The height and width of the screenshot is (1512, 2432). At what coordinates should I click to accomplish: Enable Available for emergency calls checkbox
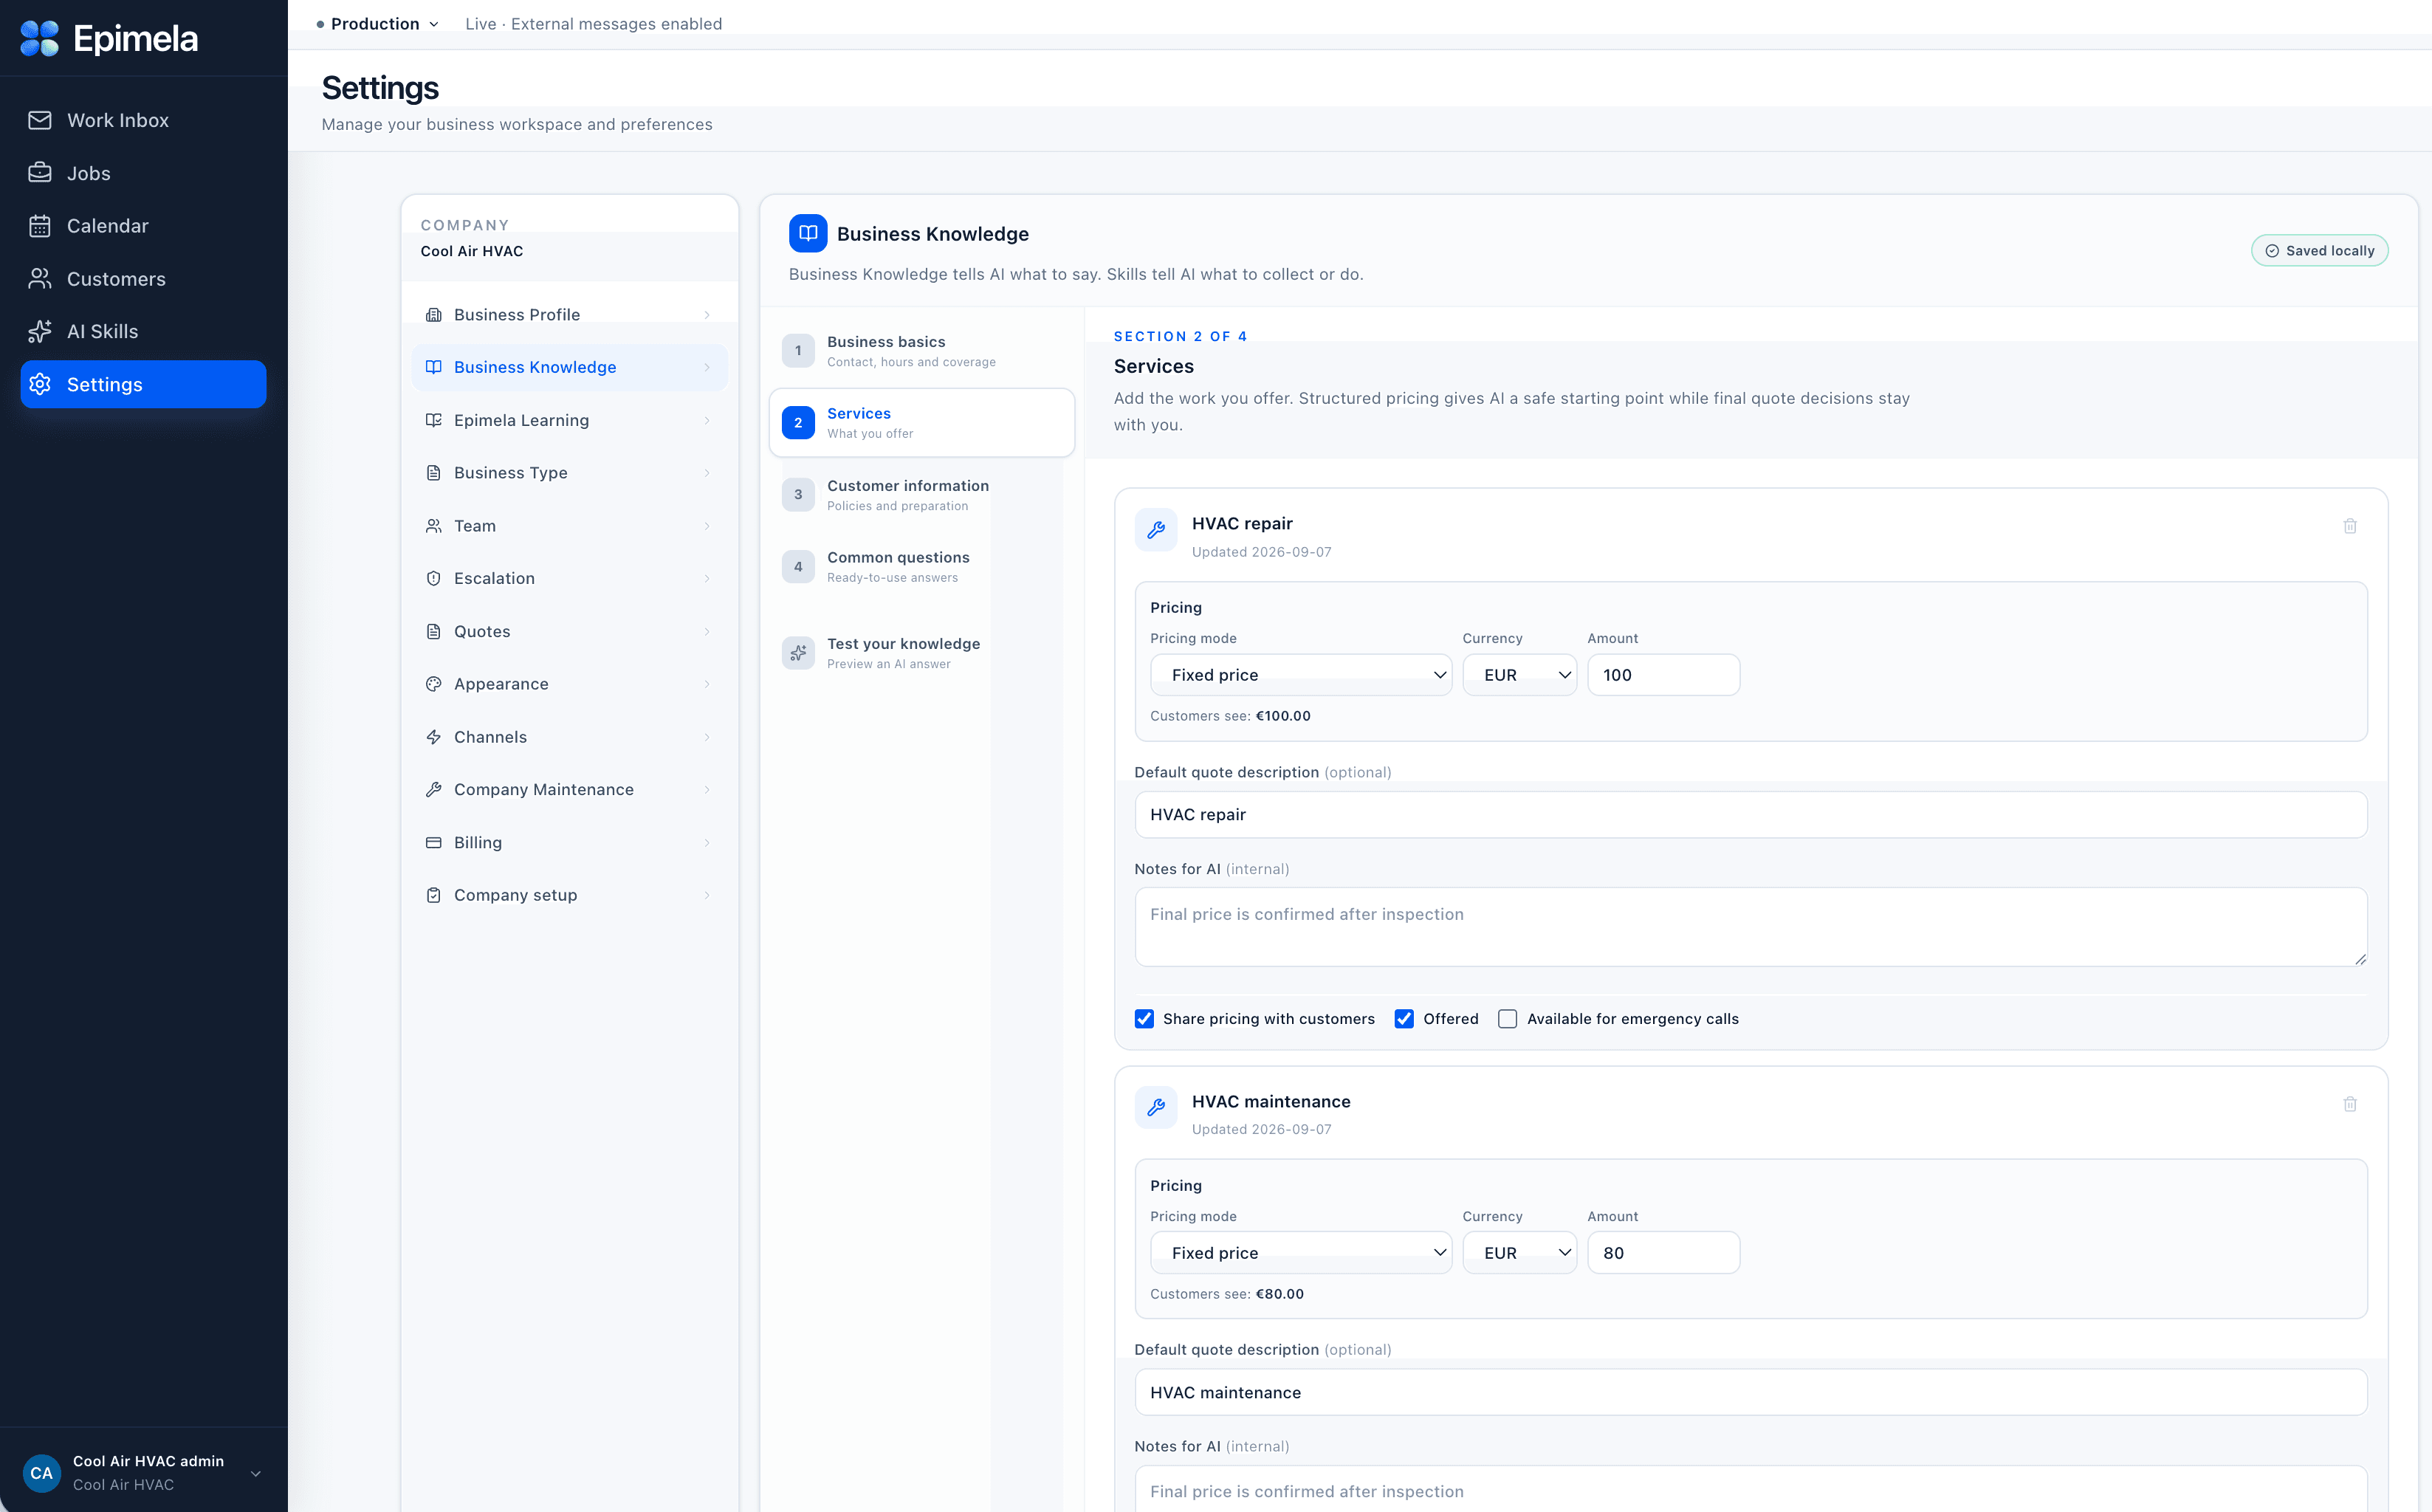point(1507,1019)
